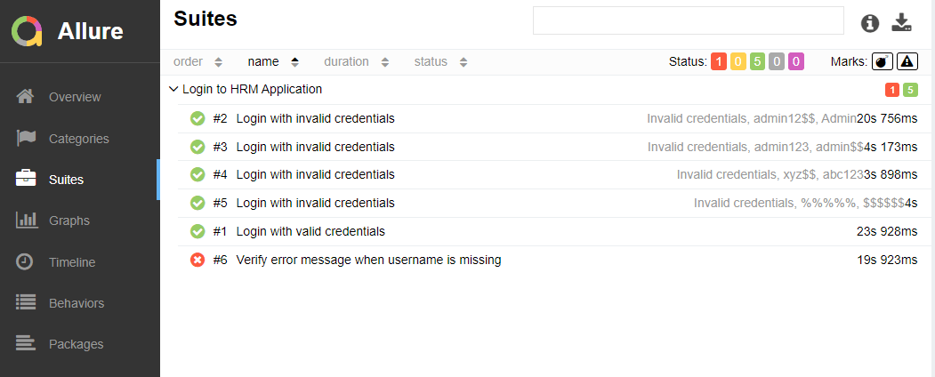Click the Timeline clock icon
The width and height of the screenshot is (935, 377).
[x=26, y=261]
